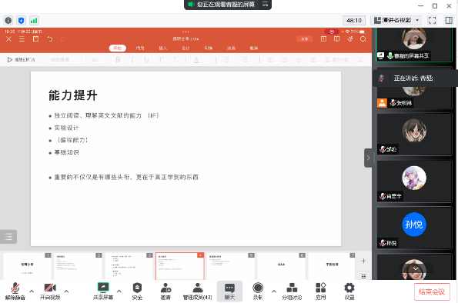Screen dimensions: 458x303
Task: Open the 设置 gear icon
Action: coord(349,291)
